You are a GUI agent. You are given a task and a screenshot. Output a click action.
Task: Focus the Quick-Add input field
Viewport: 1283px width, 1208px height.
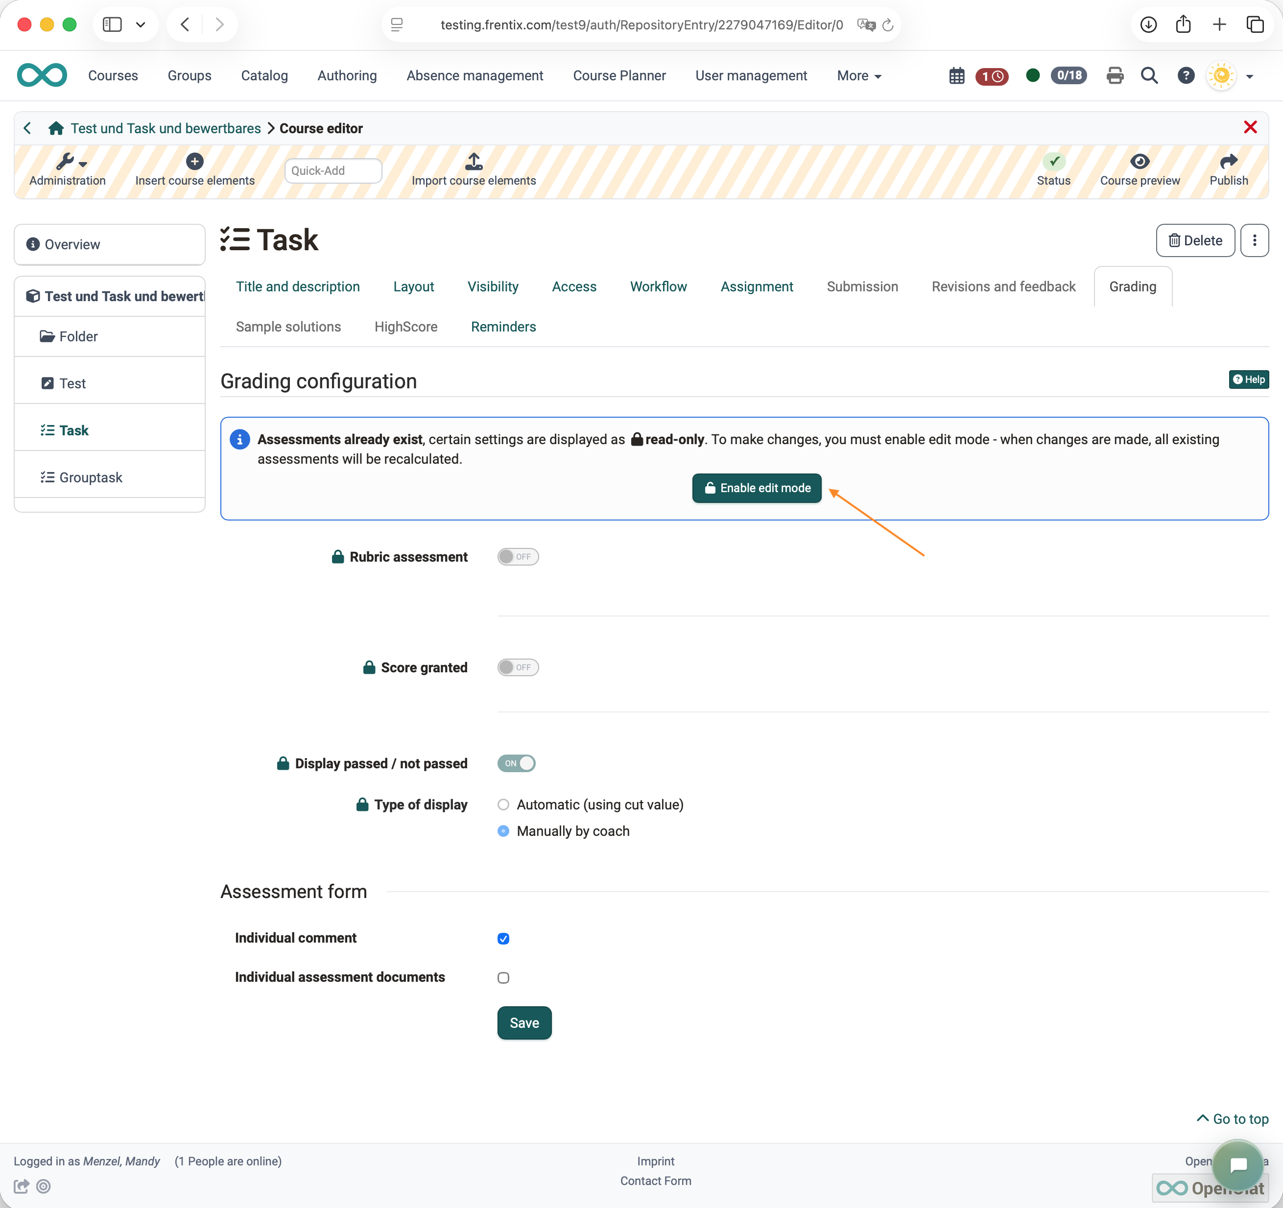tap(333, 171)
